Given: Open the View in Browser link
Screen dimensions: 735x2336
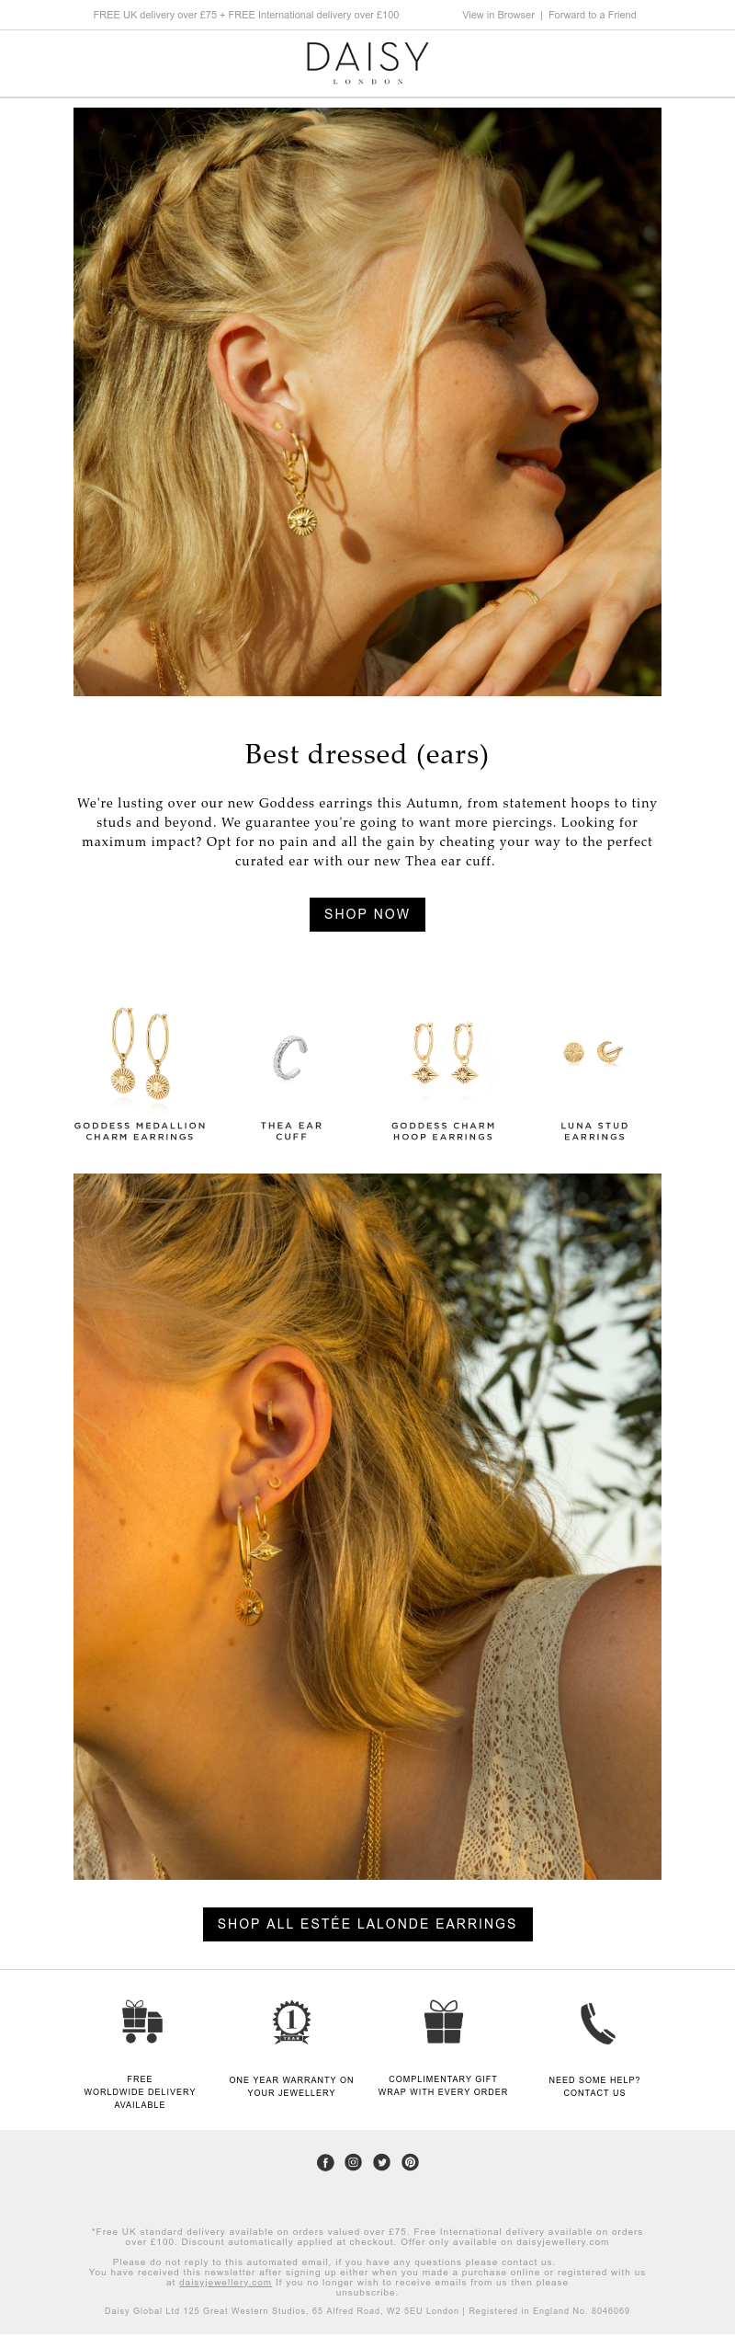Looking at the screenshot, I should [498, 15].
